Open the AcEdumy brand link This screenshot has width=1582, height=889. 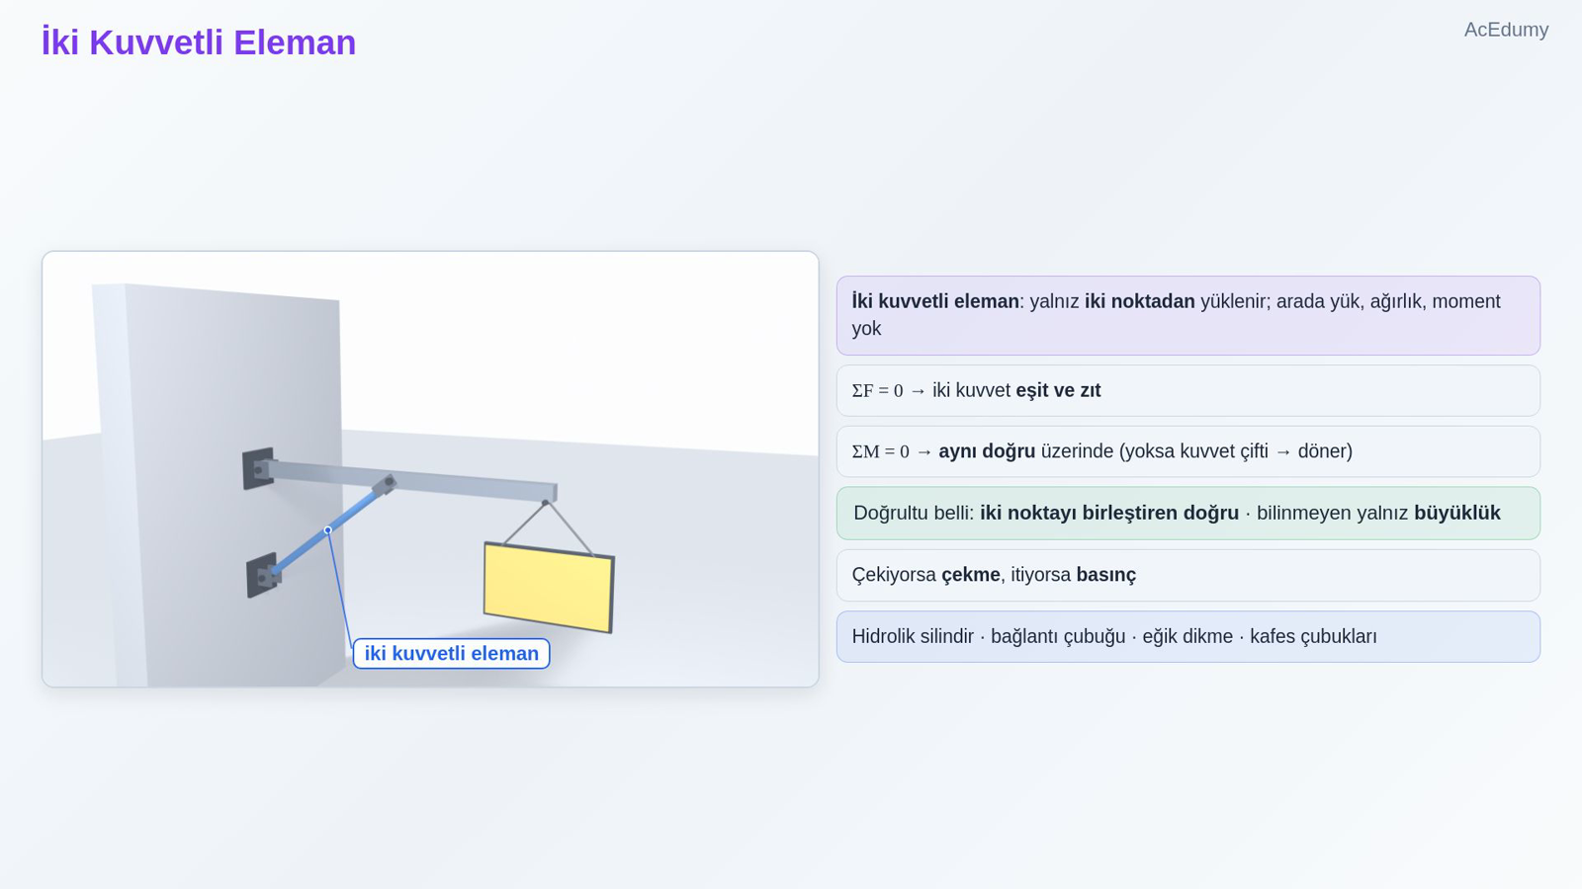pyautogui.click(x=1506, y=30)
